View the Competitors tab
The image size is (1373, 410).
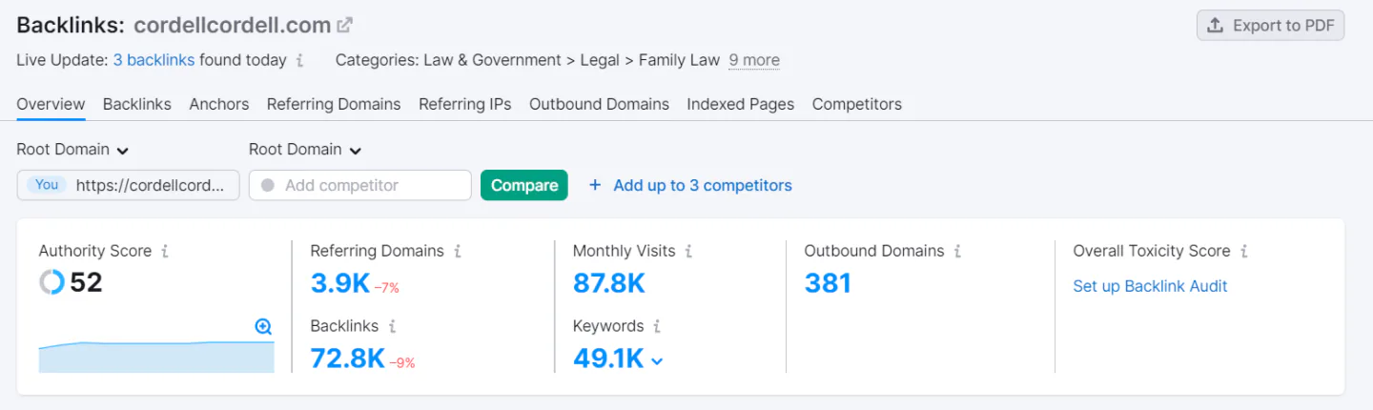coord(857,104)
